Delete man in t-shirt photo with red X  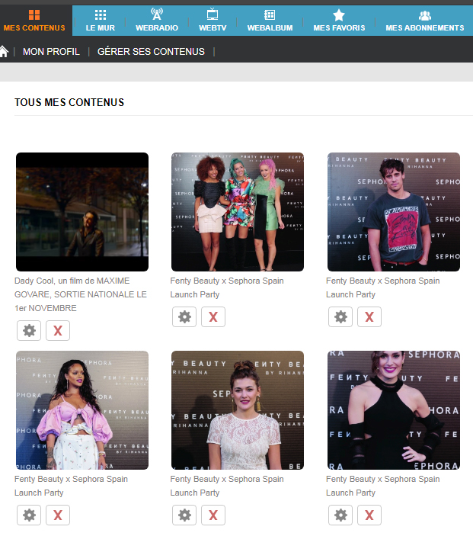[369, 316]
